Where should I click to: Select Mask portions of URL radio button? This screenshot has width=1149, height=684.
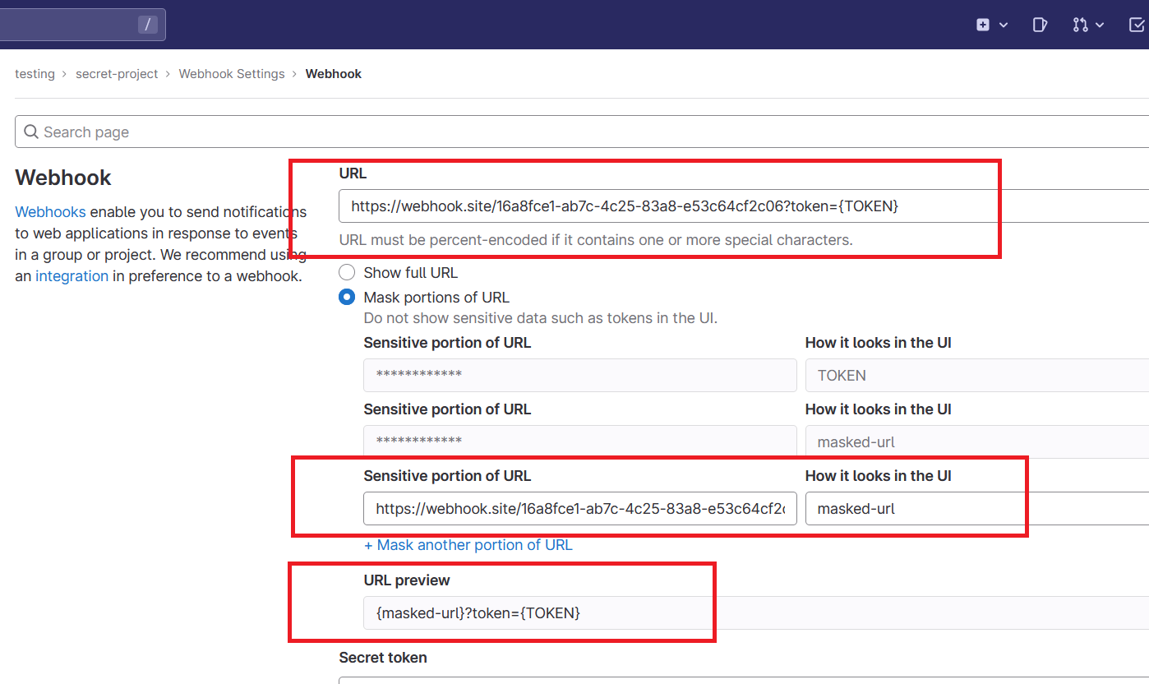click(x=347, y=298)
